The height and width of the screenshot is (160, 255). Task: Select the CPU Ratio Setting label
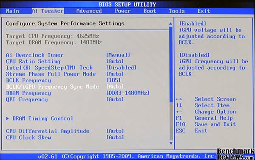[33, 62]
